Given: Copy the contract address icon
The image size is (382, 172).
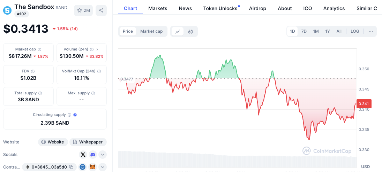Looking at the screenshot, I should click(71, 167).
